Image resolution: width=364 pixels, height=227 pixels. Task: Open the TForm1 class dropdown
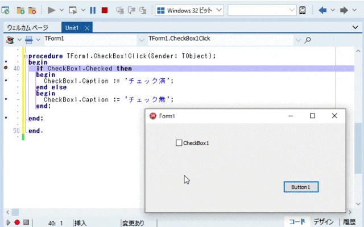click(142, 40)
